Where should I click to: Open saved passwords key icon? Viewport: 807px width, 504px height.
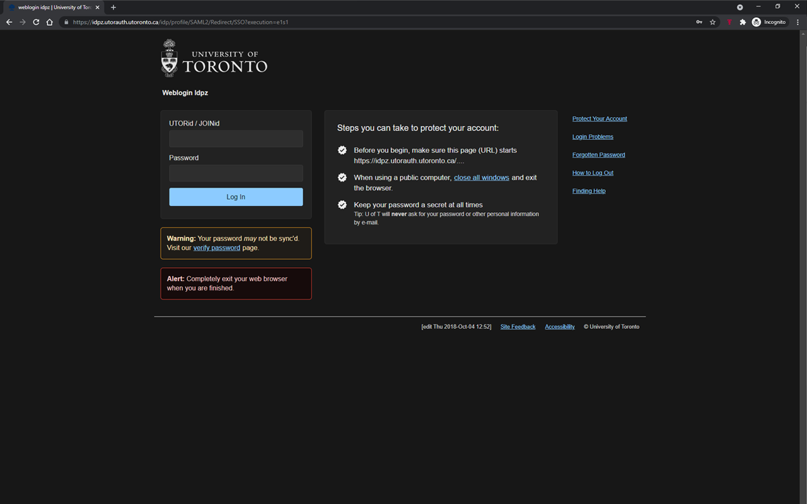pos(699,22)
